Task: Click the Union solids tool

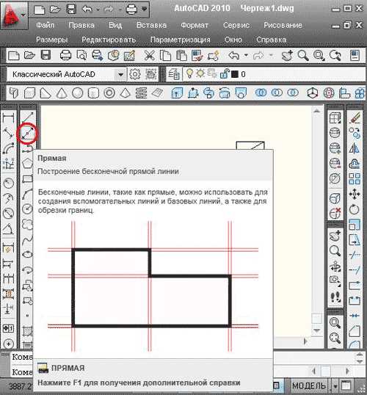Action: point(261,93)
